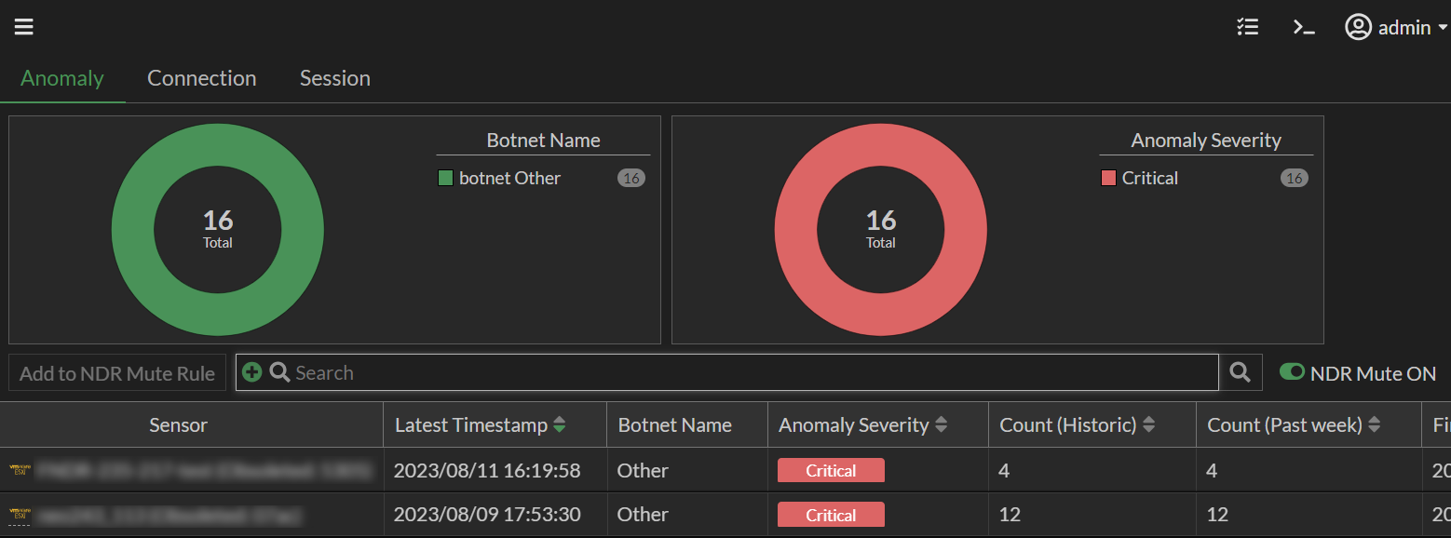Click the magnifier icon inside the search input

click(x=279, y=372)
